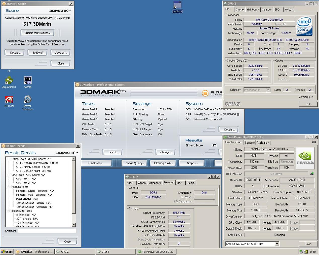Click the first system tray icon beside NVIDIA
The width and height of the screenshot is (319, 255).
tap(301, 251)
